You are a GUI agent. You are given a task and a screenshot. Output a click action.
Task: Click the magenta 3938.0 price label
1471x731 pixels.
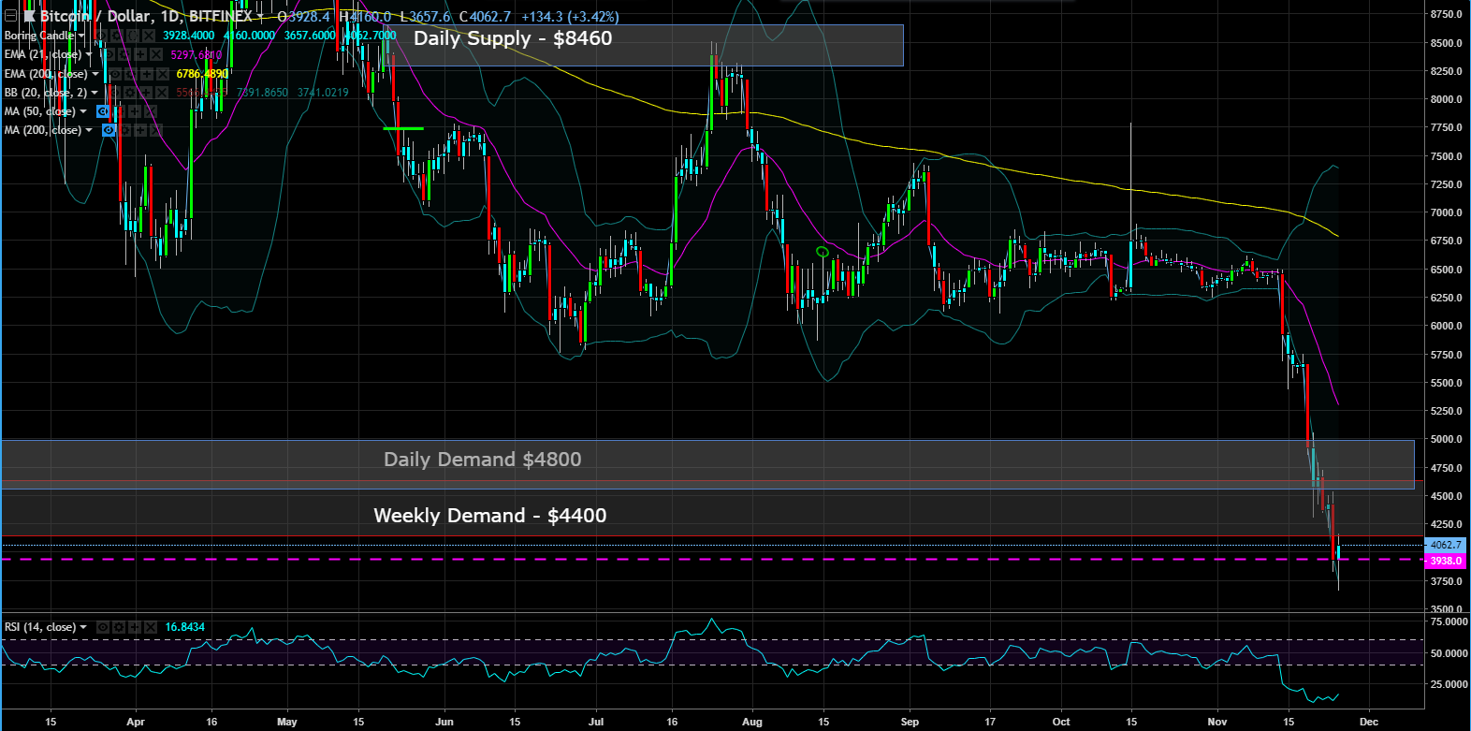click(1446, 561)
